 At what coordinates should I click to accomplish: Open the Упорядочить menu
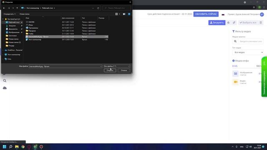(x=10, y=14)
